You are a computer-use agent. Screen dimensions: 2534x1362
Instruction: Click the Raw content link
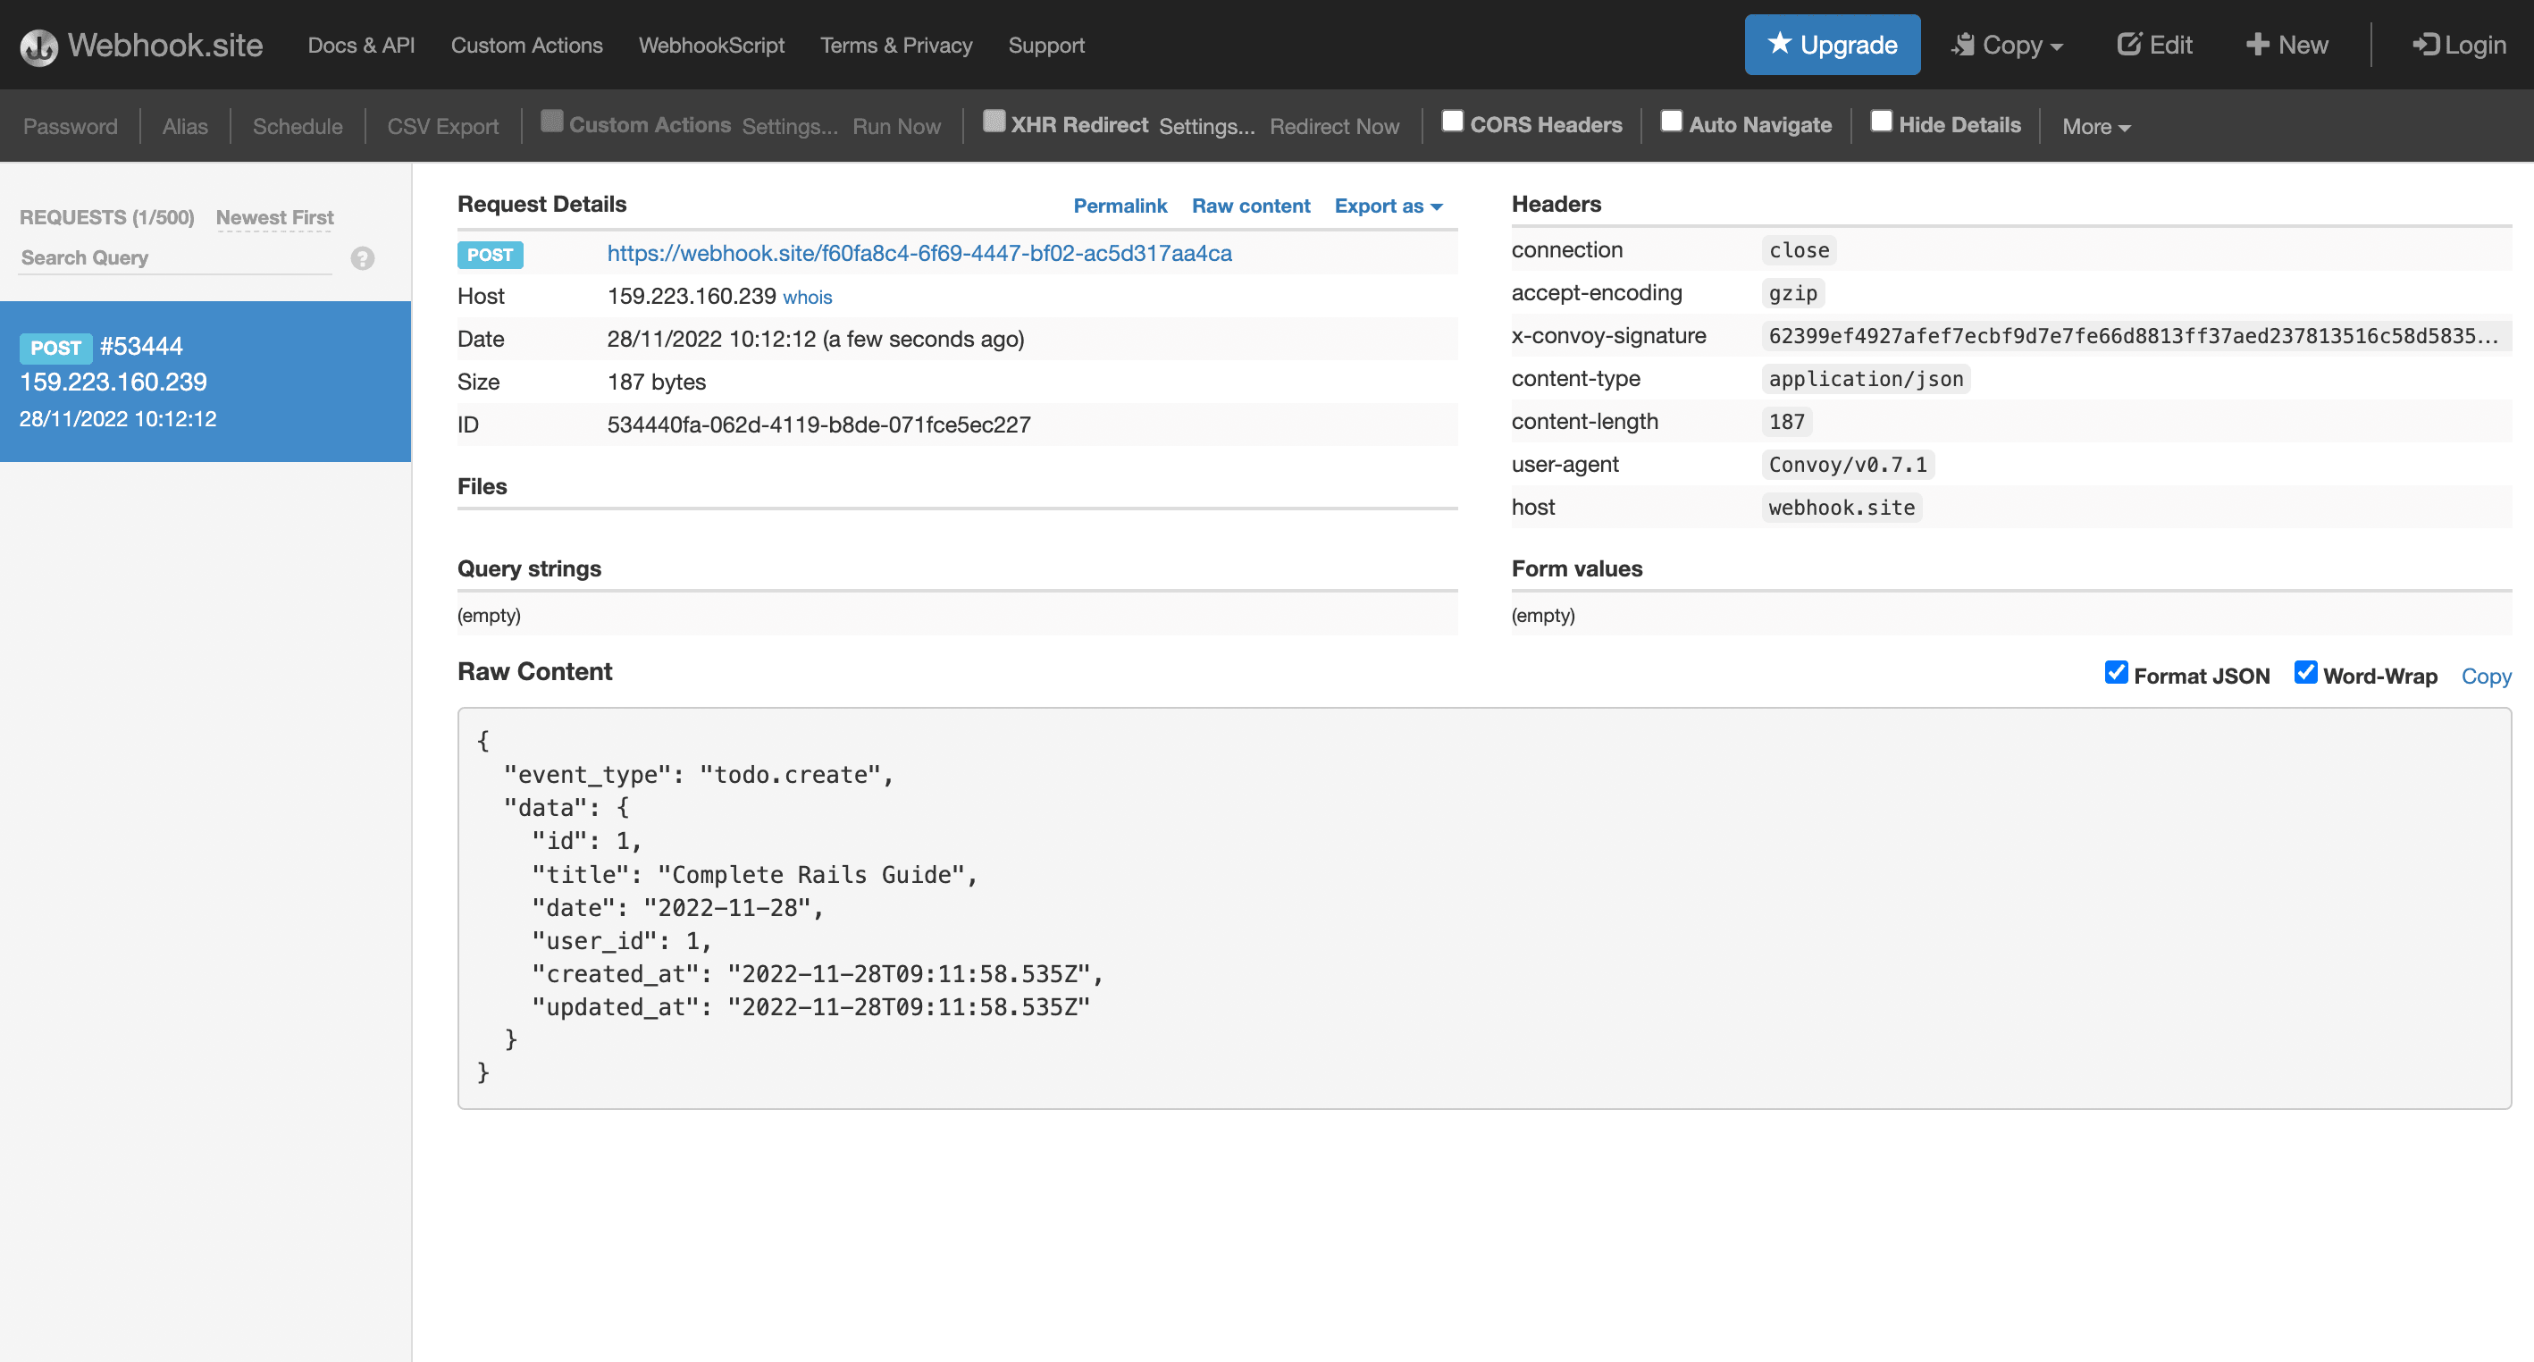coord(1249,205)
